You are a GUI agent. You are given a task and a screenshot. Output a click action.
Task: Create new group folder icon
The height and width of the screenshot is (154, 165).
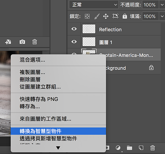click(130, 148)
